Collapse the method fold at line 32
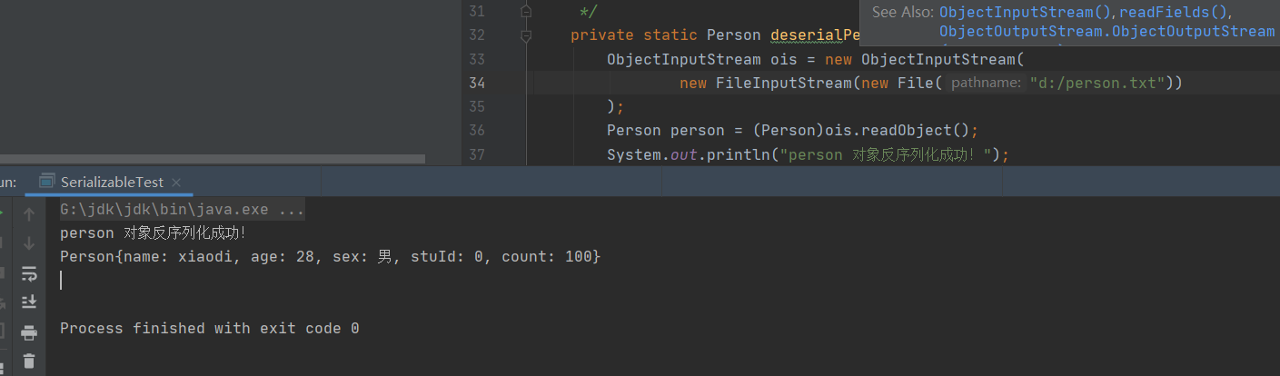Screen dimensions: 1280x376 (526, 35)
